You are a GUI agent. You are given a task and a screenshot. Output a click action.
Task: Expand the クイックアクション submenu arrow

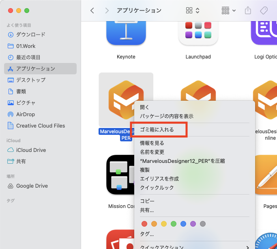(x=248, y=247)
